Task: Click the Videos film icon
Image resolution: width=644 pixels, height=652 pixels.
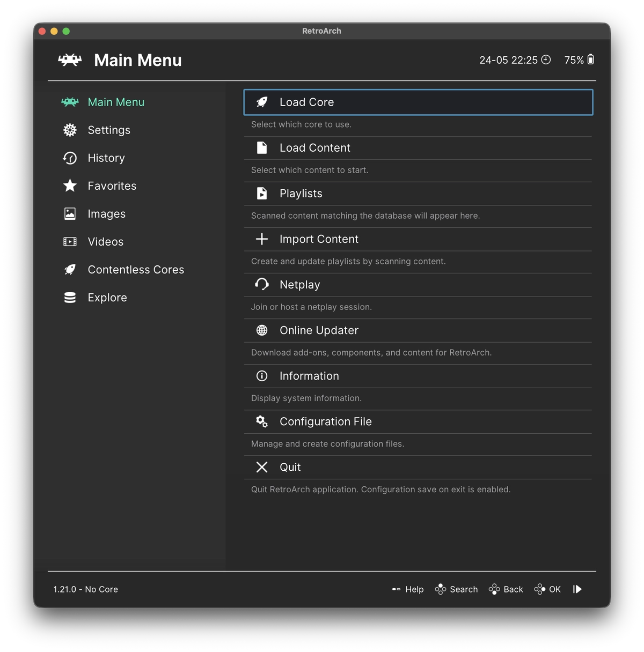Action: pyautogui.click(x=70, y=242)
